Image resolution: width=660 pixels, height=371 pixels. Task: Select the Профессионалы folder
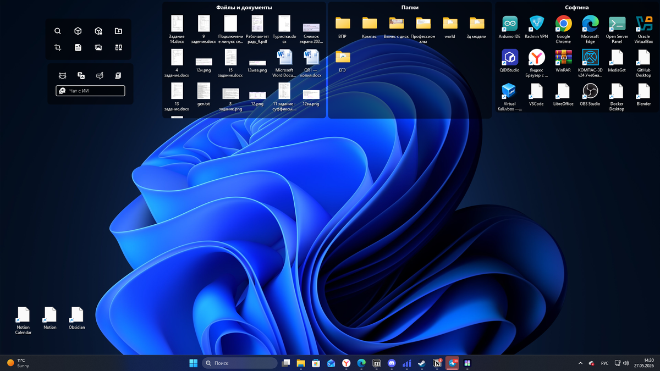[424, 29]
